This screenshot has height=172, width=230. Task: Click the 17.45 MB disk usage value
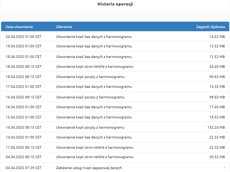pos(217,107)
